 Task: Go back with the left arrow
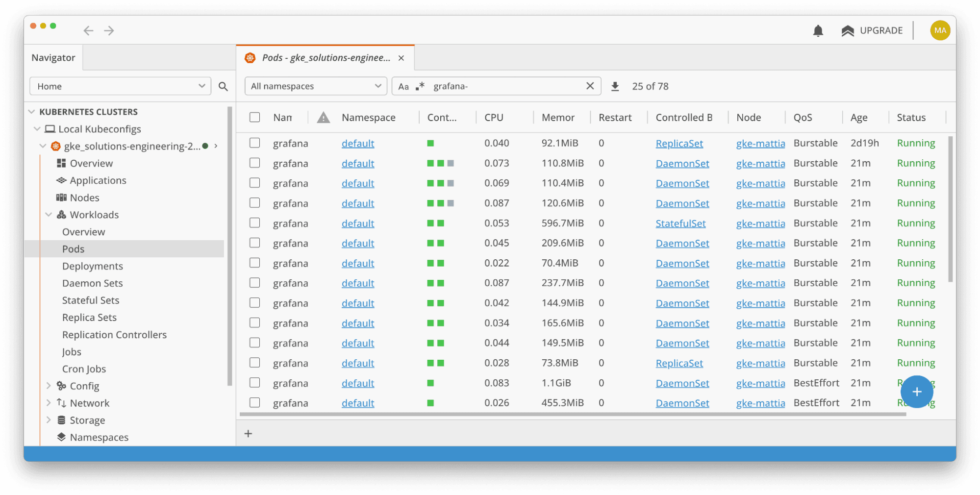[x=88, y=31]
